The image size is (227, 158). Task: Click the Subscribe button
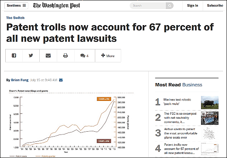215,6
